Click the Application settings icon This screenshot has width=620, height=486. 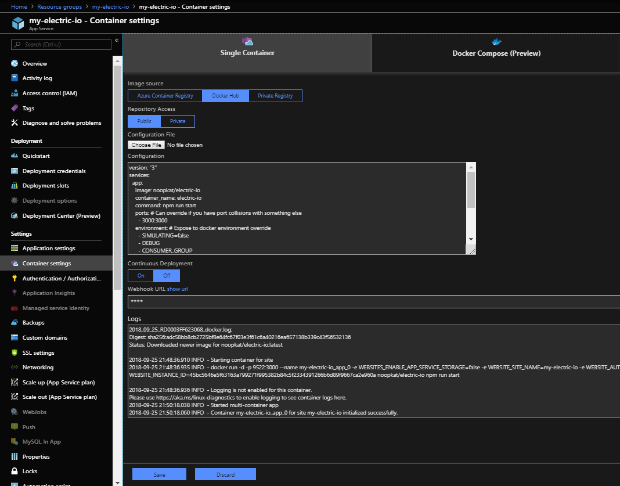pos(15,248)
